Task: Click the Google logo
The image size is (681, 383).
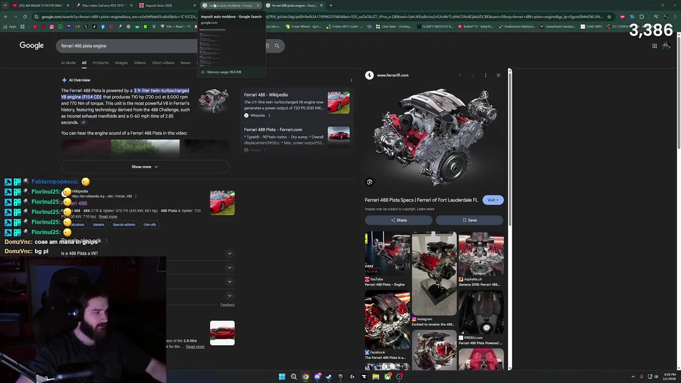Action: click(x=31, y=46)
